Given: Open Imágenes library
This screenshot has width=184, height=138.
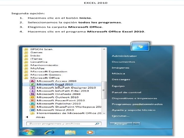Looking at the screenshot, I should [x=121, y=68].
